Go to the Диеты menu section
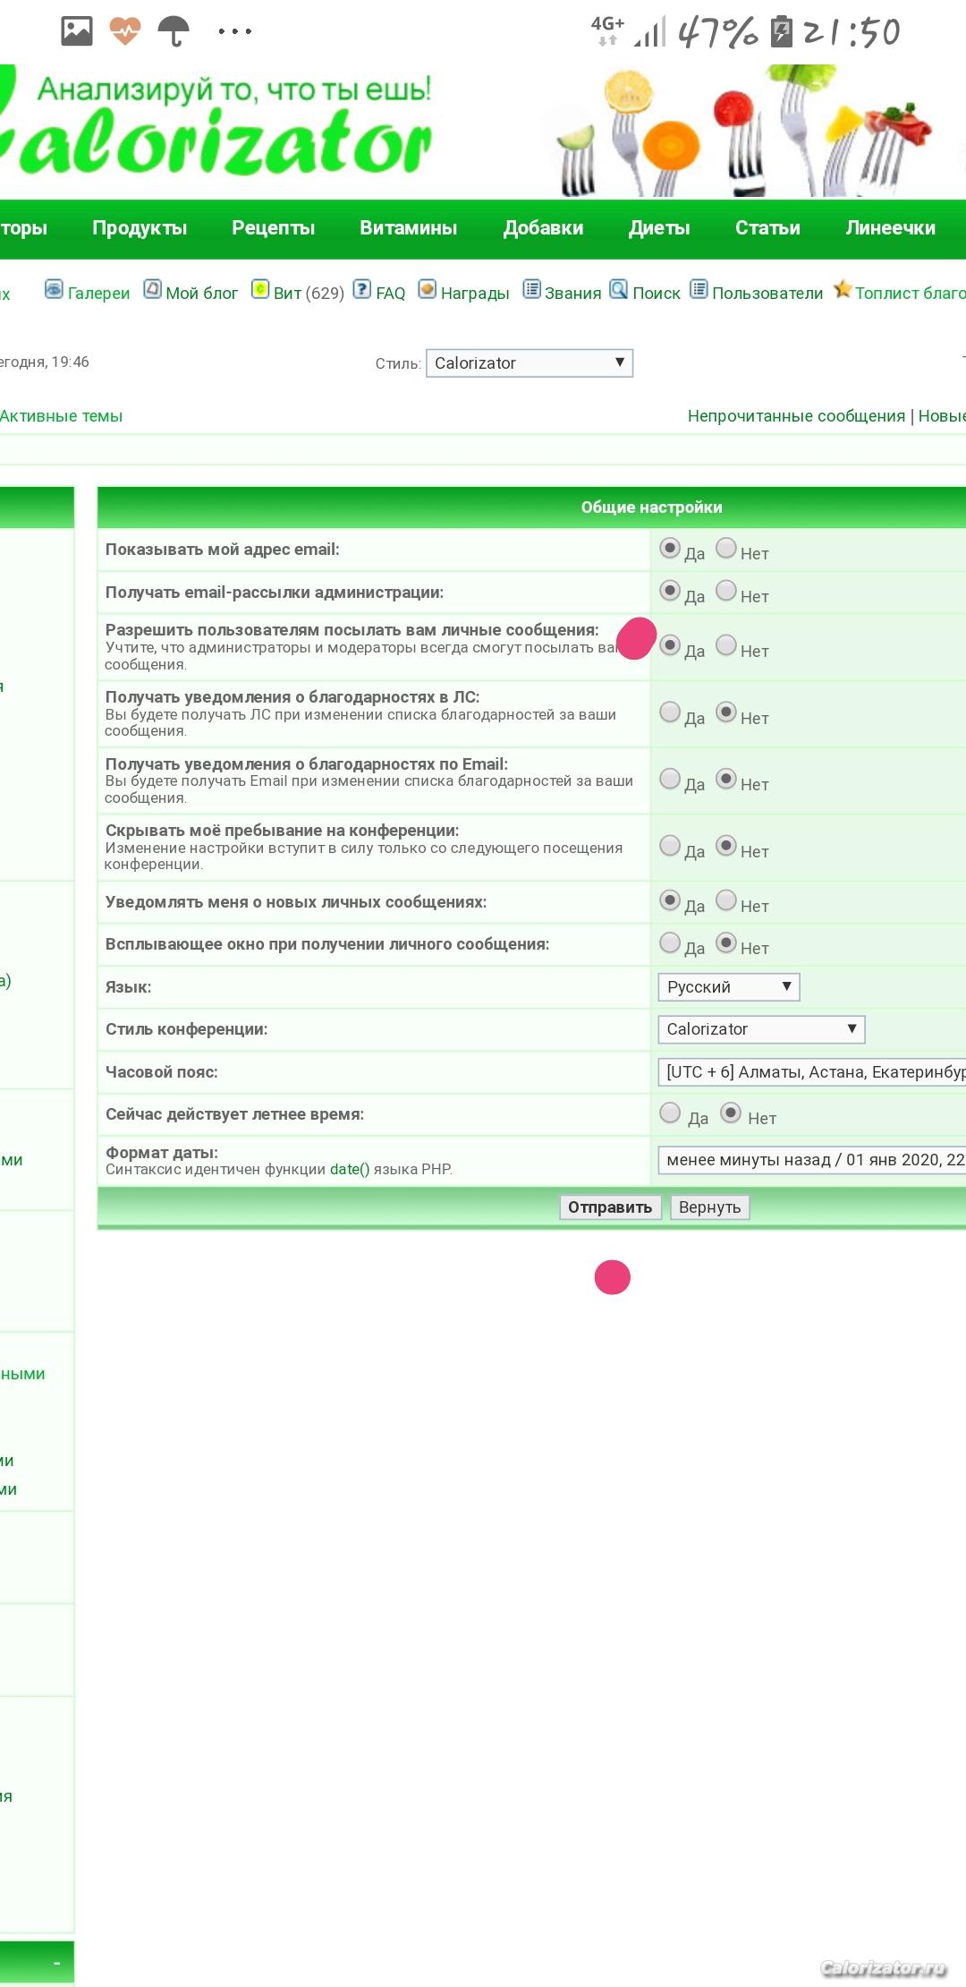This screenshot has height=1987, width=966. [659, 228]
